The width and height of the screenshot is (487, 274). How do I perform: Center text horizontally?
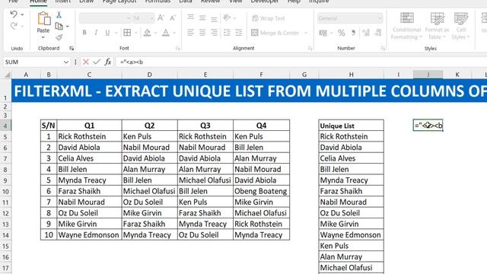click(x=202, y=32)
